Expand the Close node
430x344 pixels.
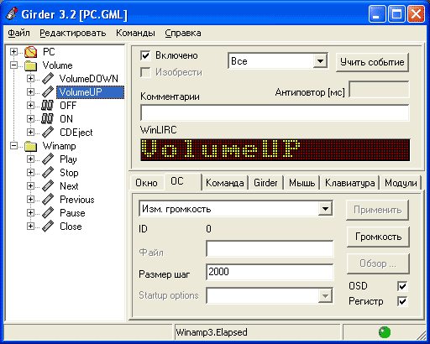point(30,227)
